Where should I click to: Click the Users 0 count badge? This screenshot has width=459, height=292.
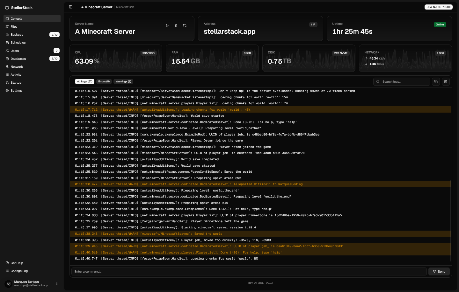56,51
